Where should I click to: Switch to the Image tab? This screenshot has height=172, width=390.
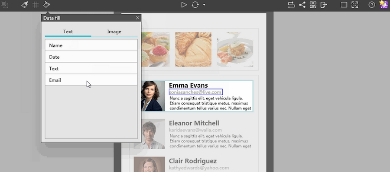coord(114,32)
